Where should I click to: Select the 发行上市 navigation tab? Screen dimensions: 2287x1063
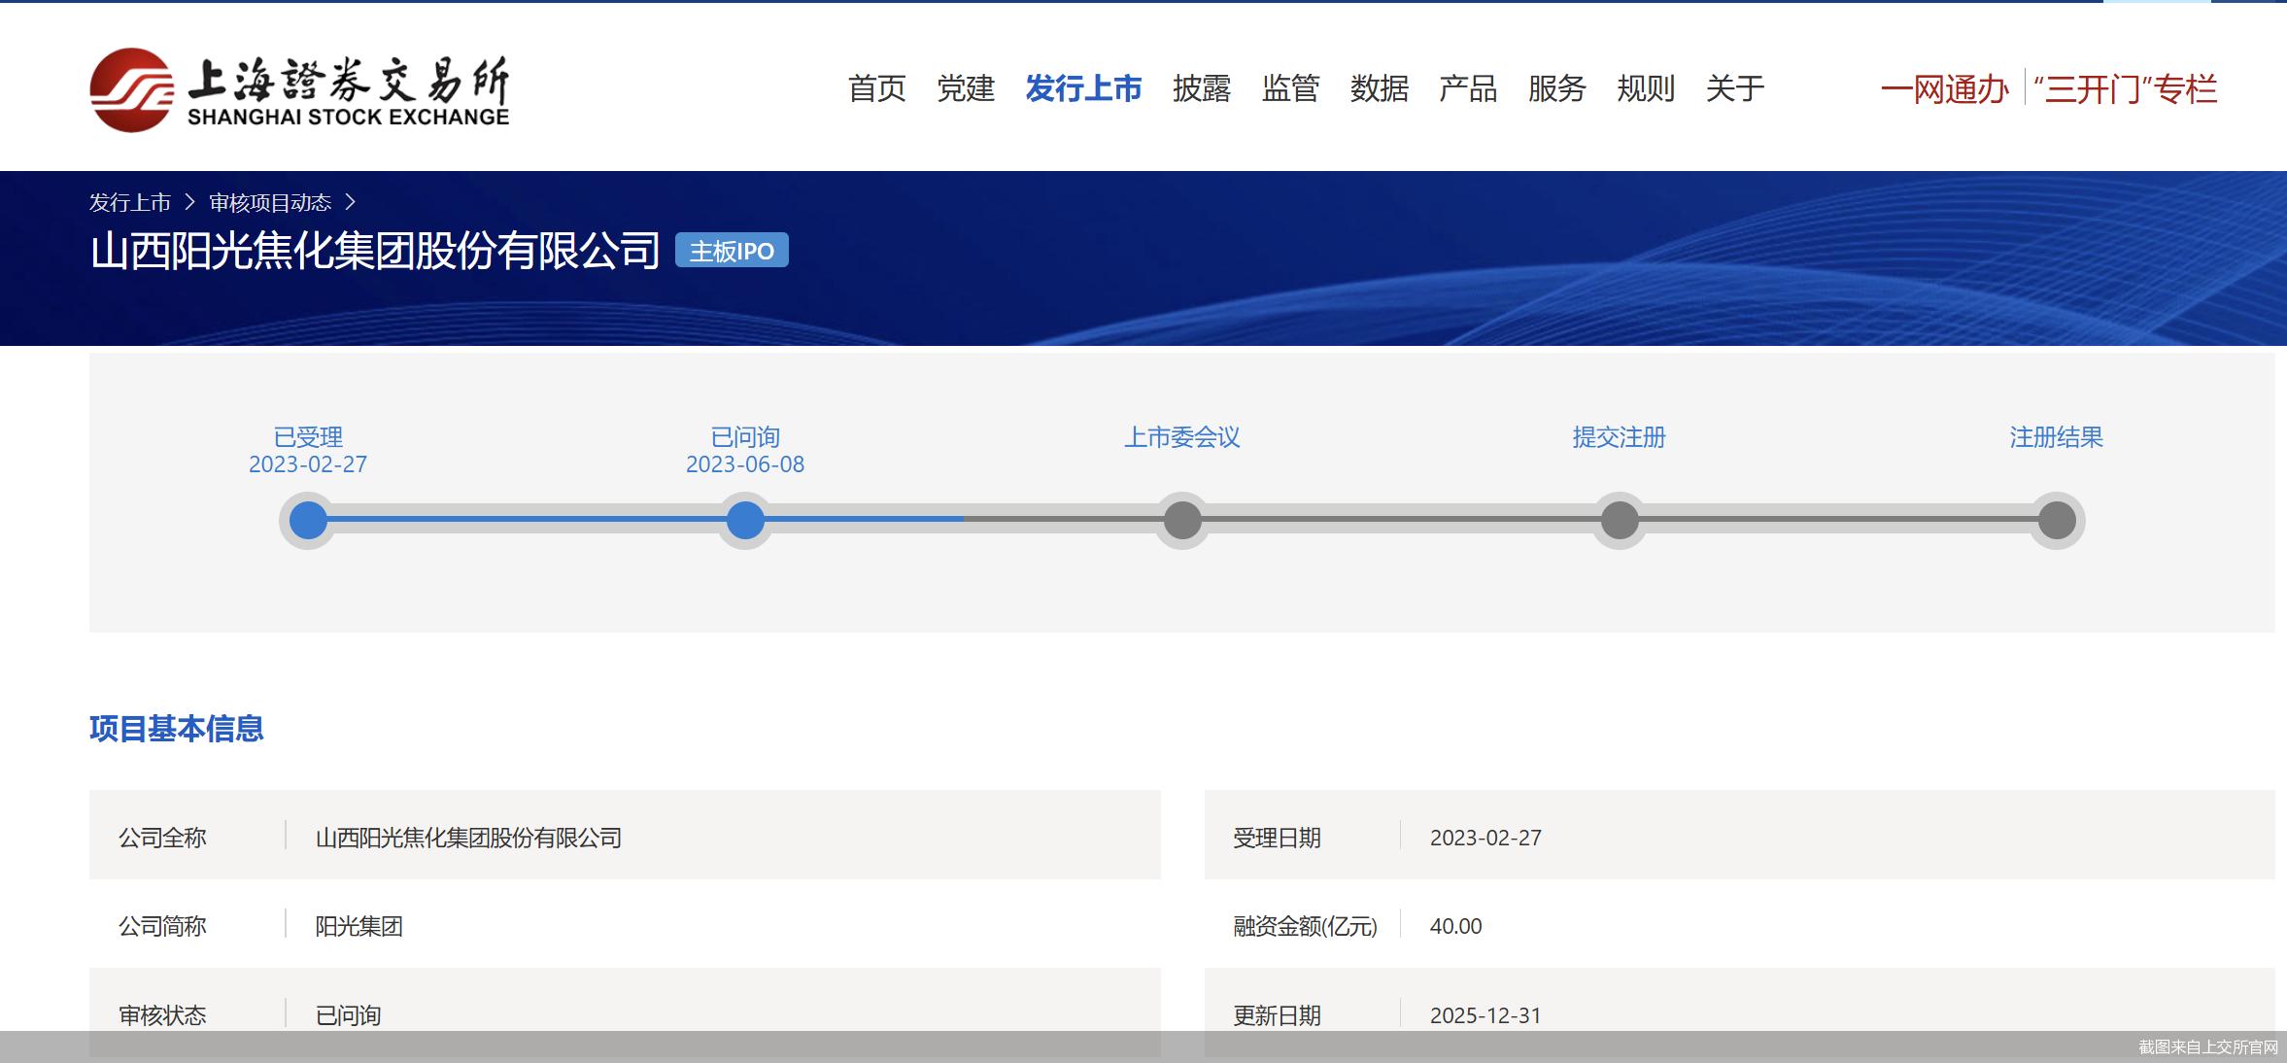point(1083,88)
